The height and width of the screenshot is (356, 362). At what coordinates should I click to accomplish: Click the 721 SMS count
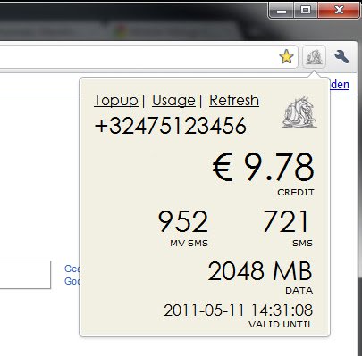point(285,221)
